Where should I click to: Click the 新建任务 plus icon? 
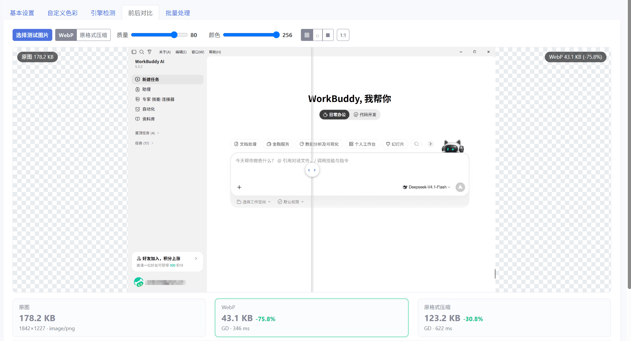click(138, 79)
